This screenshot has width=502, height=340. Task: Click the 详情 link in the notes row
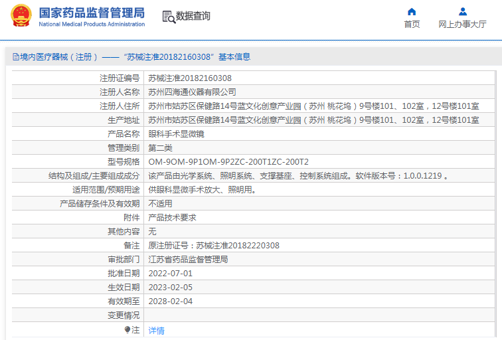click(156, 330)
